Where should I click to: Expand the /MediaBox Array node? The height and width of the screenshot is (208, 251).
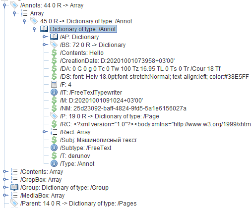[x=5, y=195]
